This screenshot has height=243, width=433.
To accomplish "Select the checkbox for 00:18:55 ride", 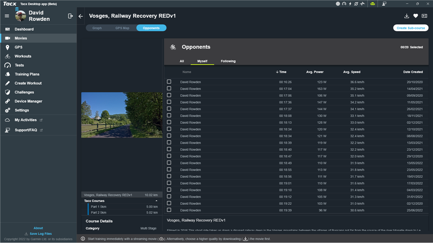I will (x=169, y=170).
